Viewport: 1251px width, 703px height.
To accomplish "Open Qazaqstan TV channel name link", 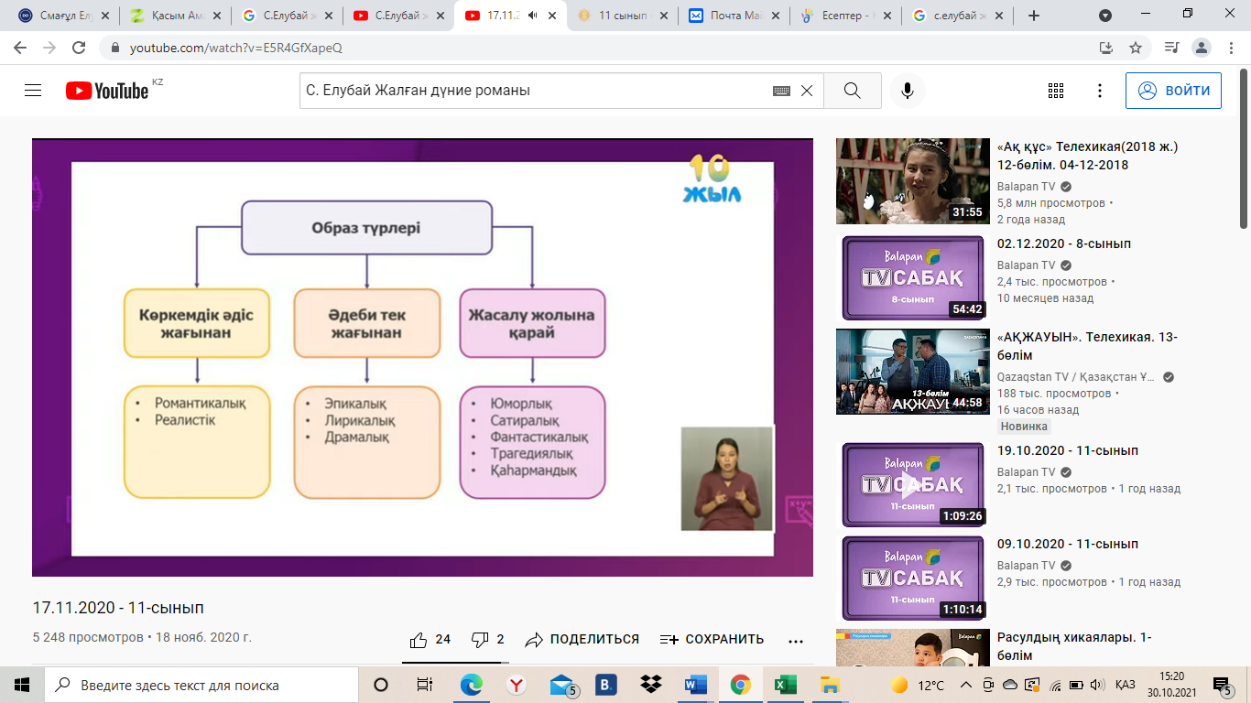I will point(1076,376).
